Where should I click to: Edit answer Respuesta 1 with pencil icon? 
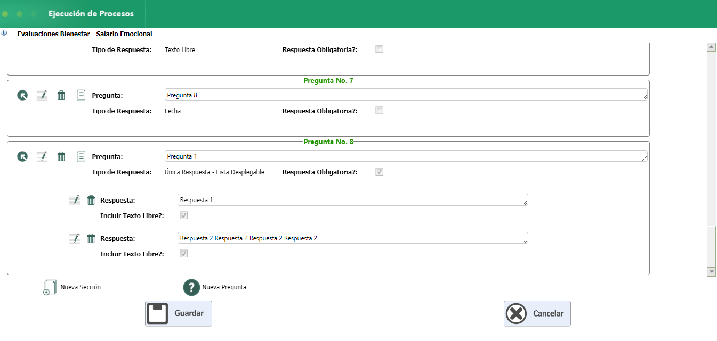tap(75, 200)
